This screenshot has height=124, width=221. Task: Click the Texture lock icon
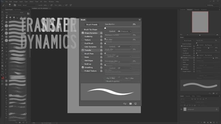[x=101, y=40]
